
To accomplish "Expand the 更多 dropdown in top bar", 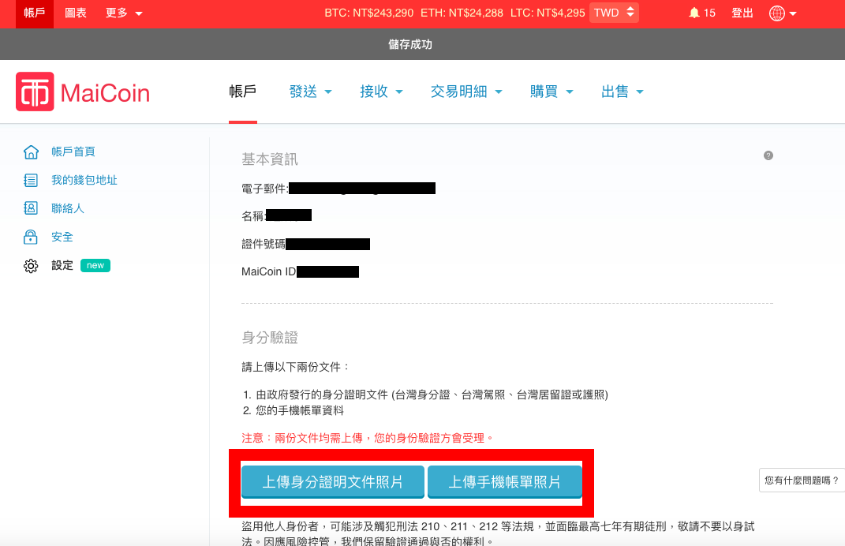I will [124, 13].
